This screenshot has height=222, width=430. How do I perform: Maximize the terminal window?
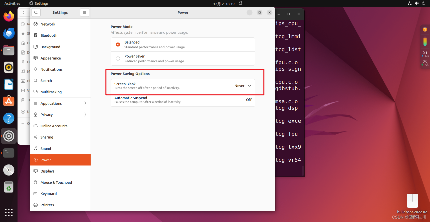tap(289, 14)
